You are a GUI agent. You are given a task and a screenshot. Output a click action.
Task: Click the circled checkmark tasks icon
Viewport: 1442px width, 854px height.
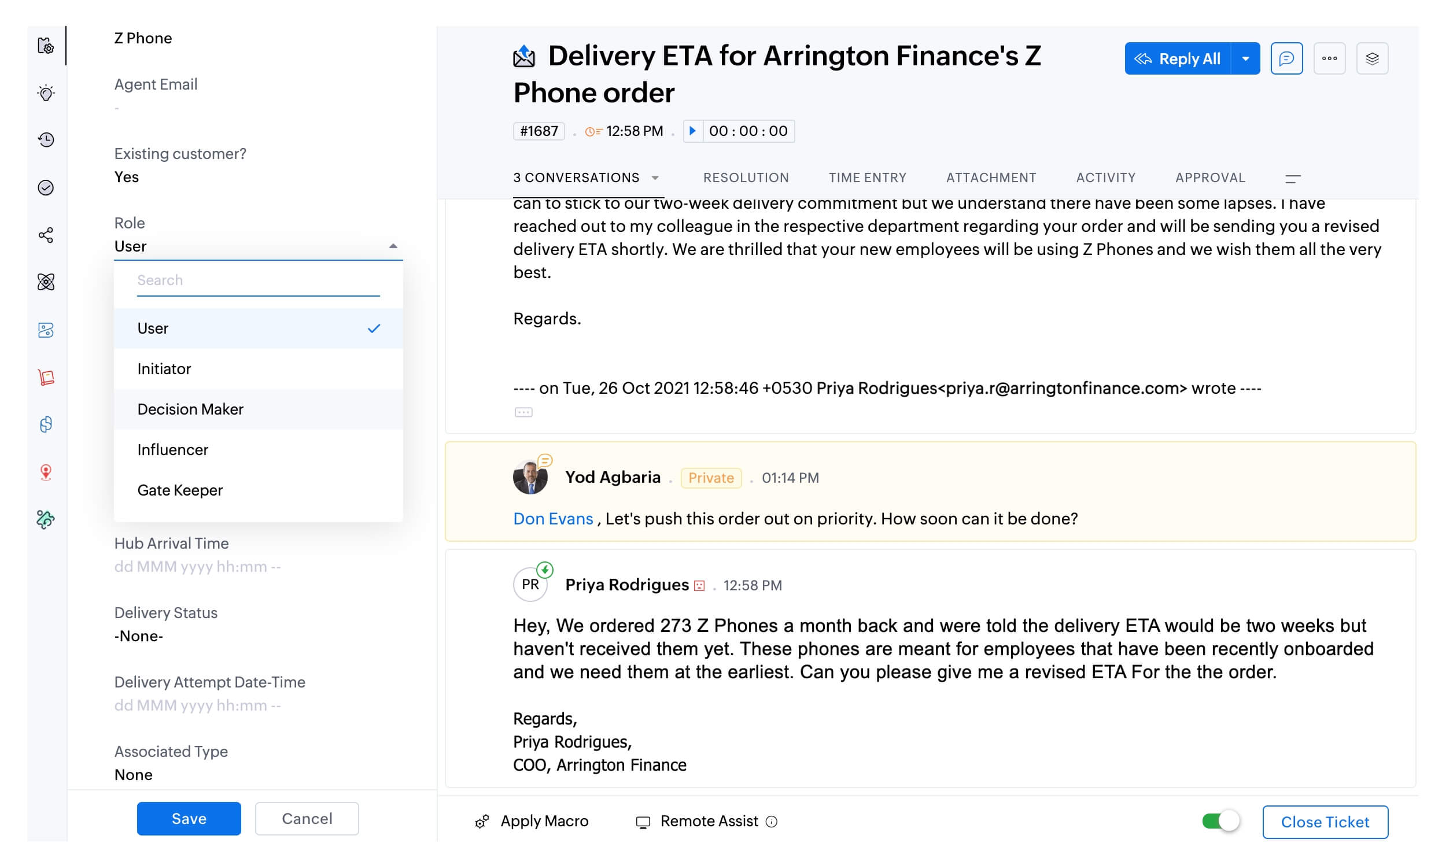(x=46, y=188)
